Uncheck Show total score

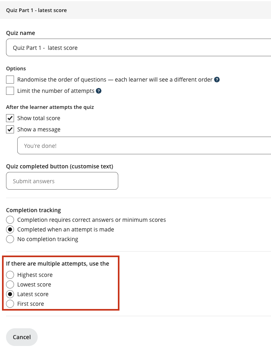point(10,118)
